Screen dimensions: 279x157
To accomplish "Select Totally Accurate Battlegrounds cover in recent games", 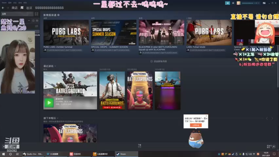I will (140, 90).
